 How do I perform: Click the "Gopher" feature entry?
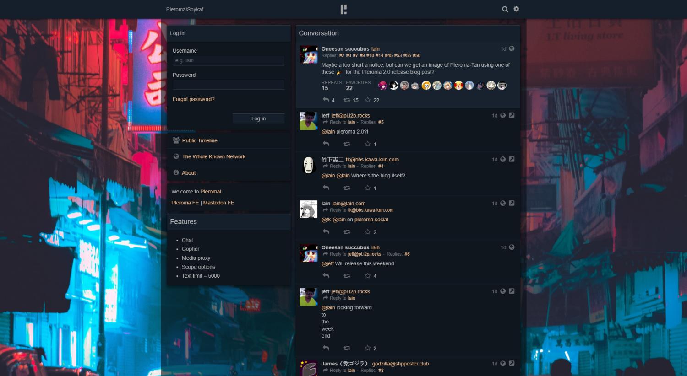191,249
